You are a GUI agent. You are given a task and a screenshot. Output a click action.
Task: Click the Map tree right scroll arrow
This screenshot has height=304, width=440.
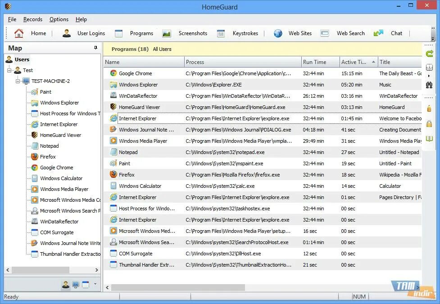click(96, 270)
